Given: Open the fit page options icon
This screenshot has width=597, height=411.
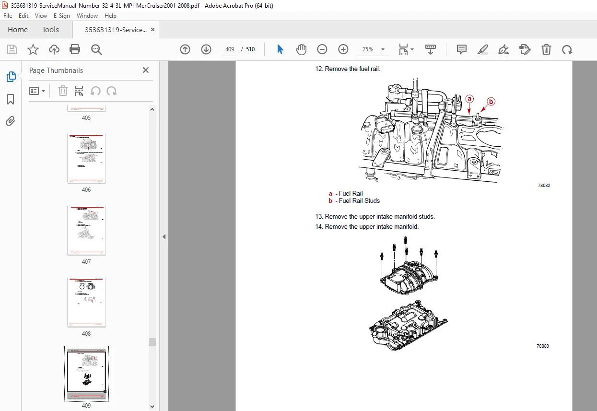Looking at the screenshot, I should (x=406, y=49).
